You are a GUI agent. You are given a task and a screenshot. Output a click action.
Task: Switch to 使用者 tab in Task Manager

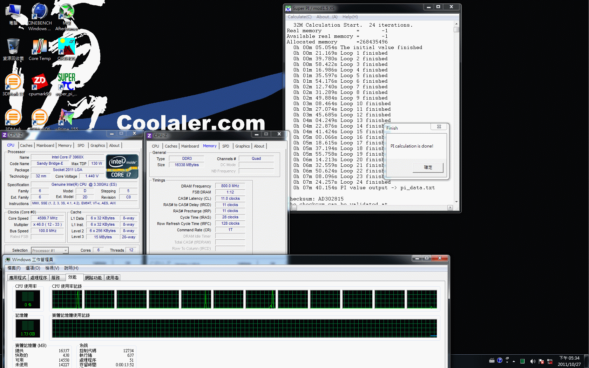point(112,278)
